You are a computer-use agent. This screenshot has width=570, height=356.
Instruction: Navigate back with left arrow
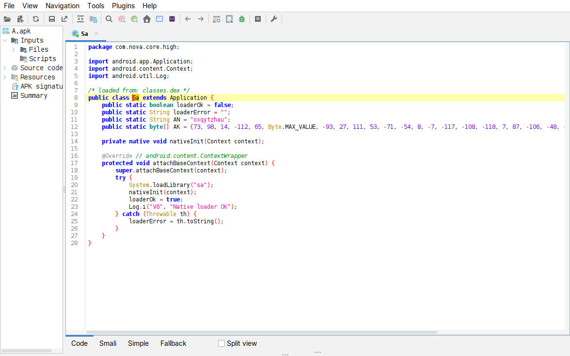pos(188,19)
